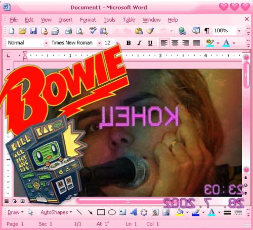The height and width of the screenshot is (230, 253).
Task: Pick Line Style on drawing toolbar
Action: point(227,212)
